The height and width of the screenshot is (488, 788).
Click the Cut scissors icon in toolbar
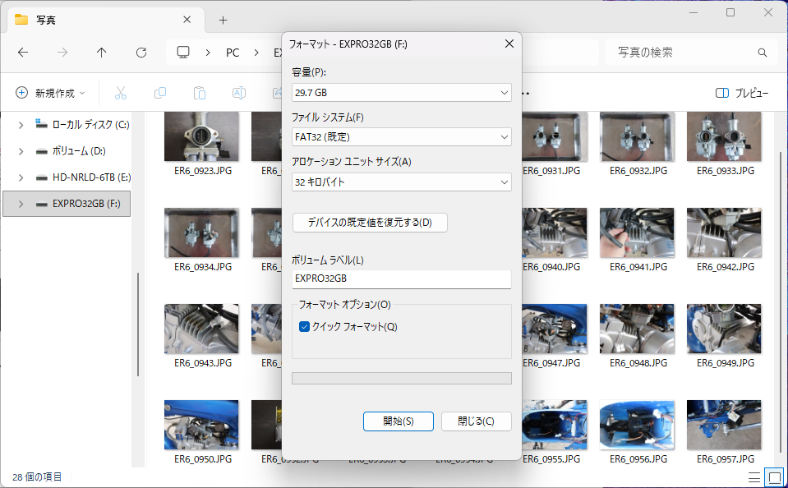click(121, 93)
